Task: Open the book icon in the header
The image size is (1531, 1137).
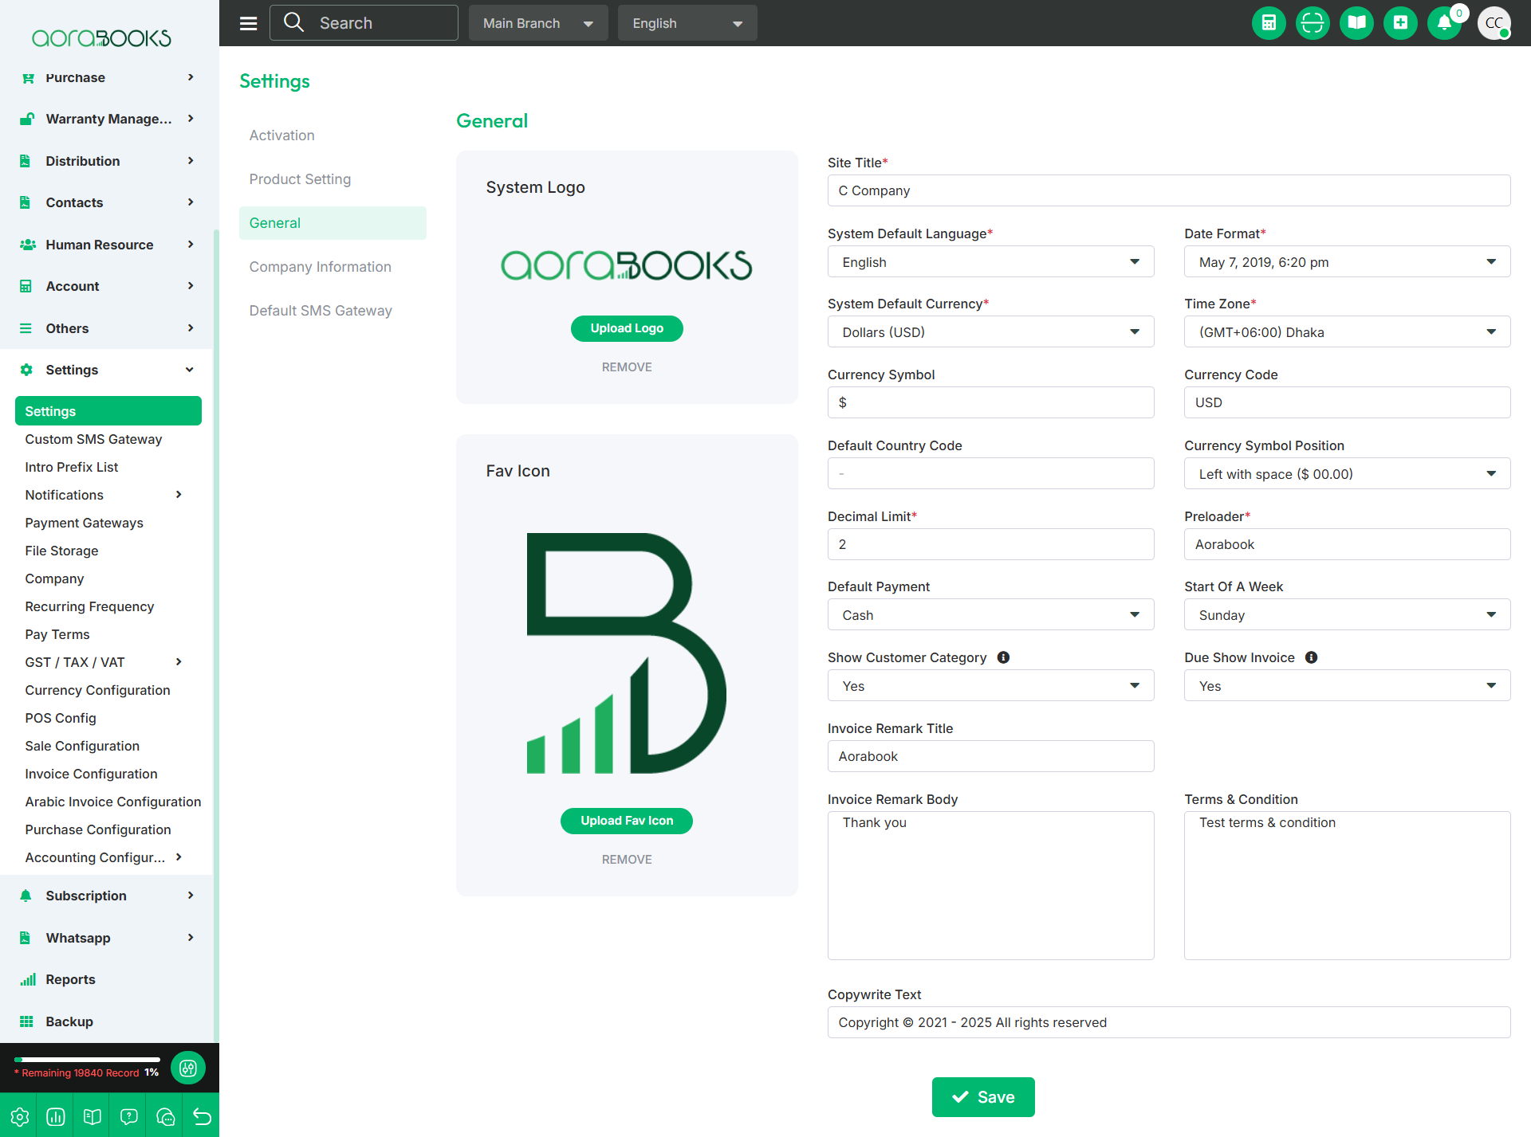Action: point(1356,23)
